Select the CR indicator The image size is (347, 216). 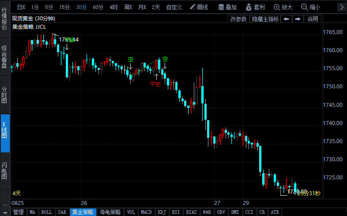point(262,212)
